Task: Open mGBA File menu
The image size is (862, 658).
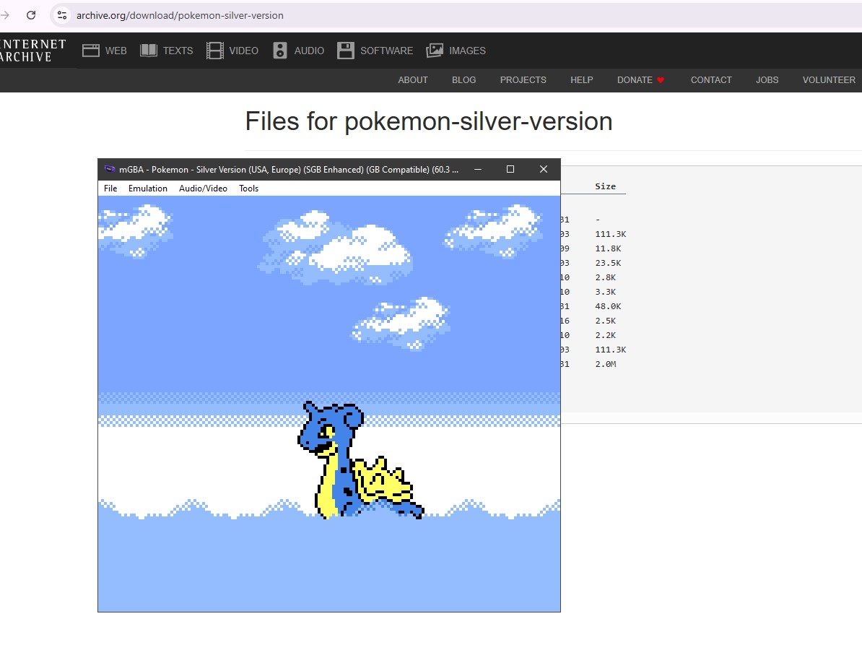Action: [x=110, y=189]
